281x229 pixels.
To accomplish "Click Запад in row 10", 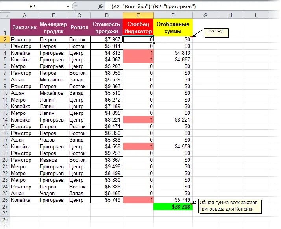I will pyautogui.click(x=79, y=93).
